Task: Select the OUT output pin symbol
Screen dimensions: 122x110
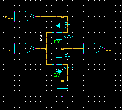Action: [x=94, y=48]
